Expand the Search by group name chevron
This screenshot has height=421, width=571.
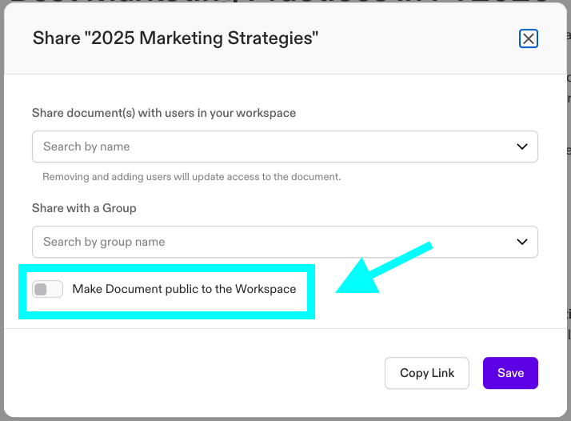[522, 242]
